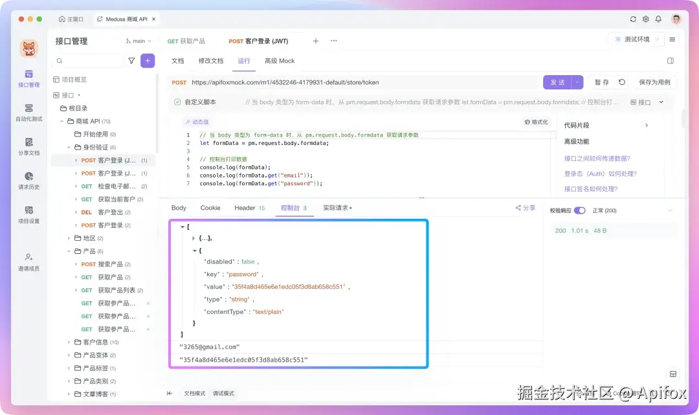Click the user avatar at top right
This screenshot has width=699, height=415.
pyautogui.click(x=676, y=19)
